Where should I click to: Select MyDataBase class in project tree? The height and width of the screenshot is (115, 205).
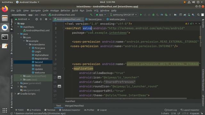click(x=41, y=55)
